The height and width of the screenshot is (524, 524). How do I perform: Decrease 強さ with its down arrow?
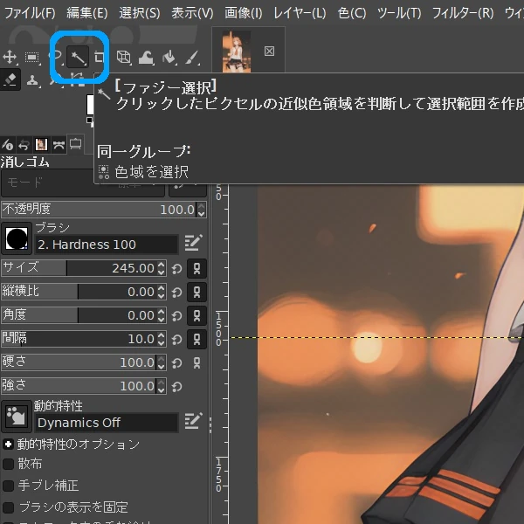click(x=162, y=390)
